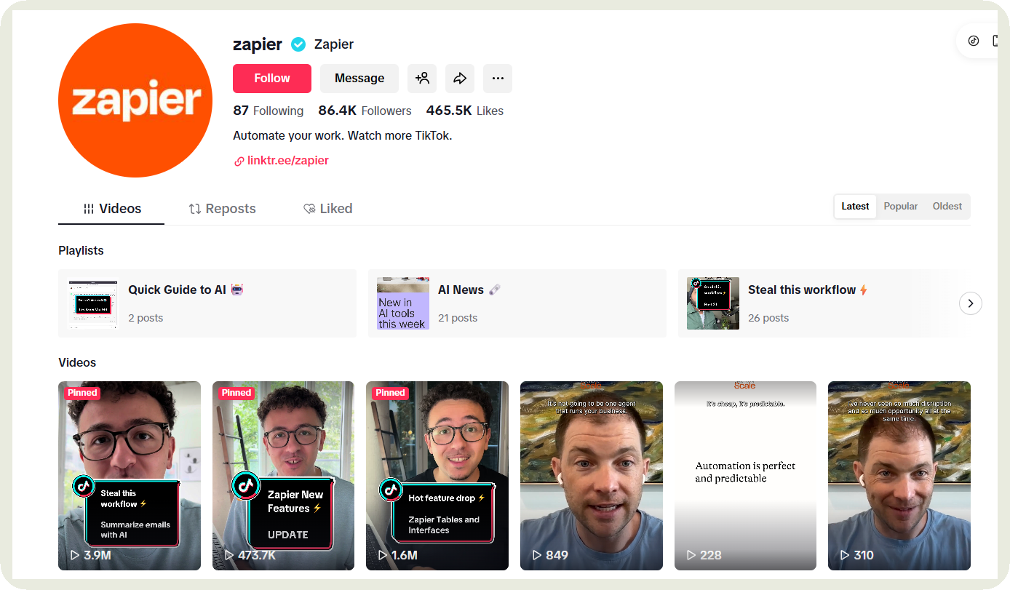Click the play icon showing 849 views

click(x=536, y=554)
